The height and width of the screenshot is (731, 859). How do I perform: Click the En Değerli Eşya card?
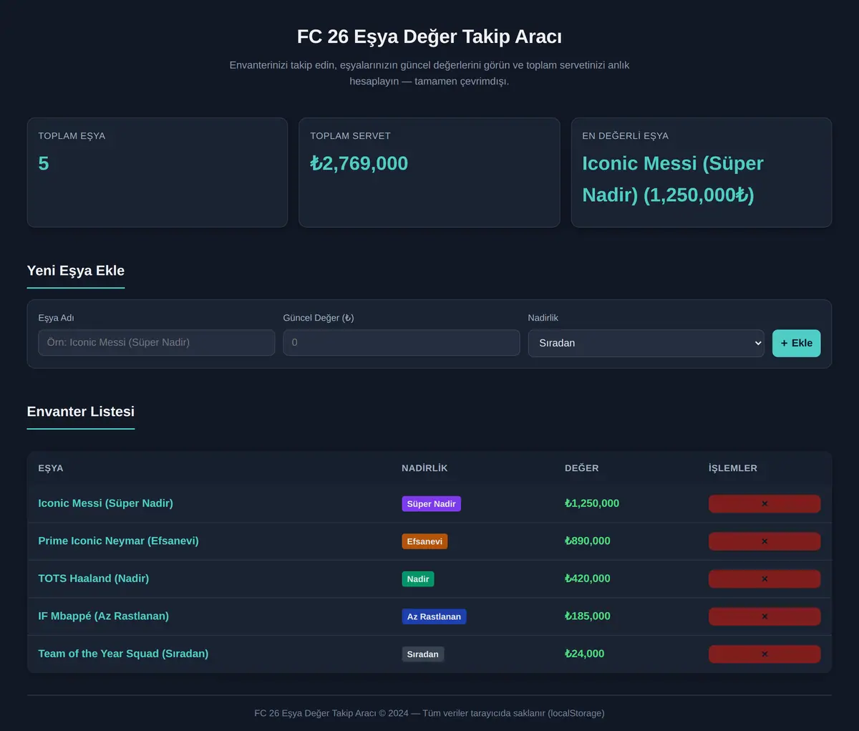[x=702, y=173]
